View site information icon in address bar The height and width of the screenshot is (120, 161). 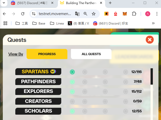tap(34, 14)
